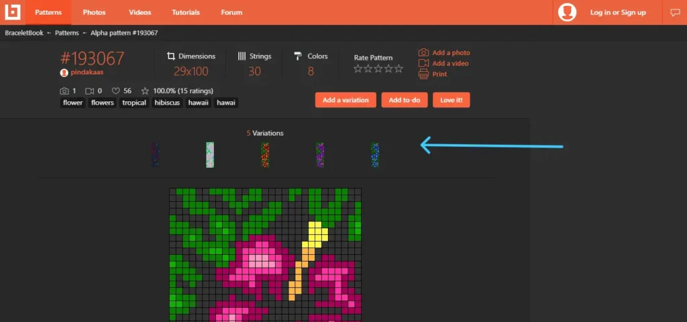
Task: Rate pattern with second star
Action: (x=368, y=68)
